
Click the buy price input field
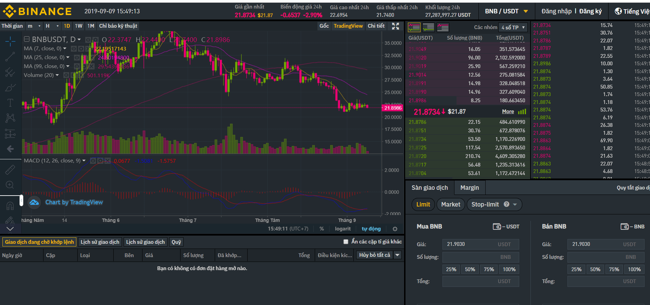[480, 244]
